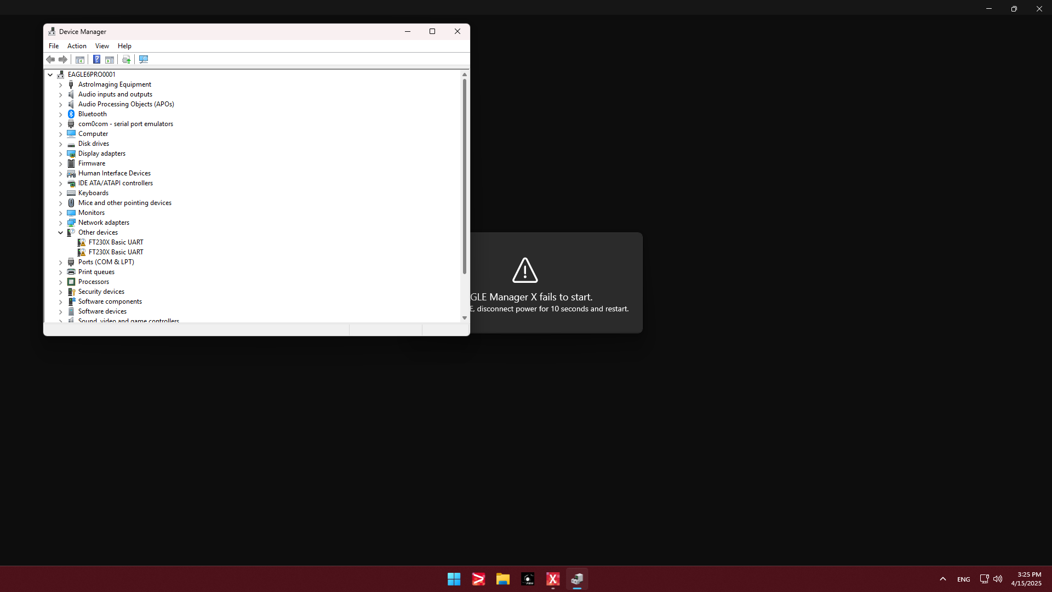Click the Update device driver toolbar icon
This screenshot has height=592, width=1052.
point(127,59)
